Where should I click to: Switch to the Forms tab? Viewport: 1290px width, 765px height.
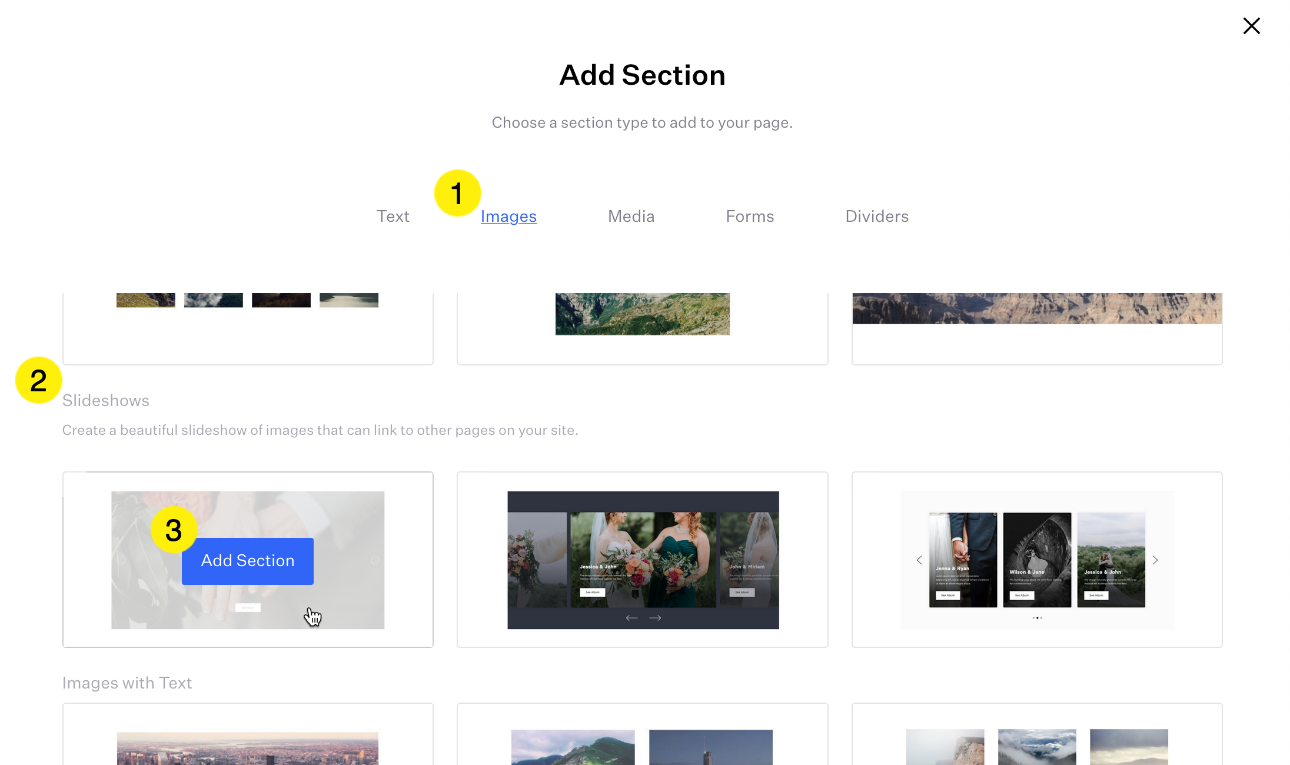(x=750, y=216)
